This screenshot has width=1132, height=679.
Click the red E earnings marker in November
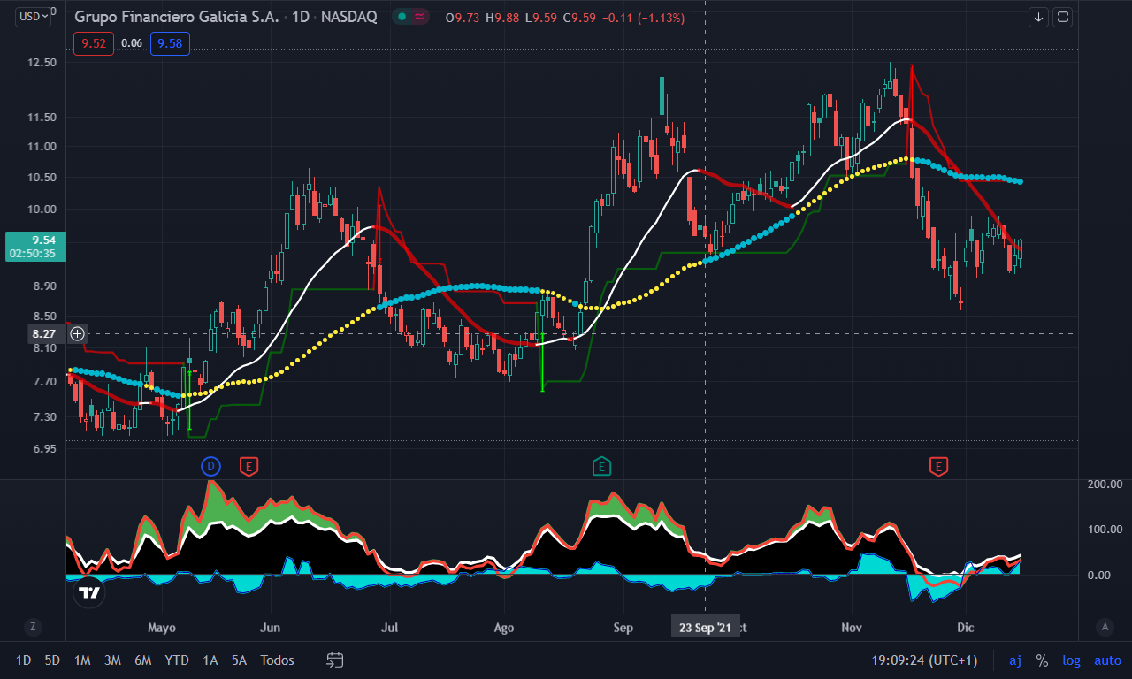tap(937, 466)
